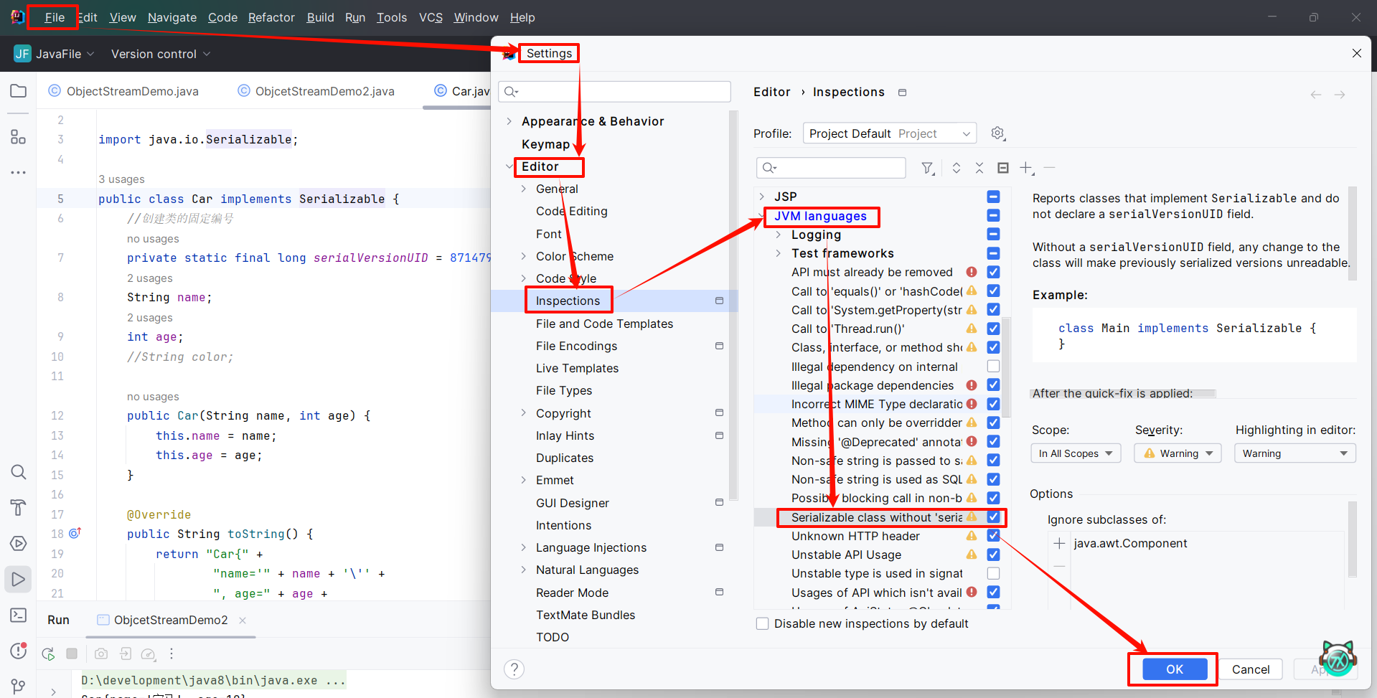Expand the Test frameworks inspections group
The image size is (1377, 698).
(779, 253)
